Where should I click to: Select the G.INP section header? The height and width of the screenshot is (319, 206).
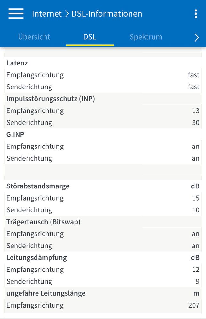click(15, 134)
